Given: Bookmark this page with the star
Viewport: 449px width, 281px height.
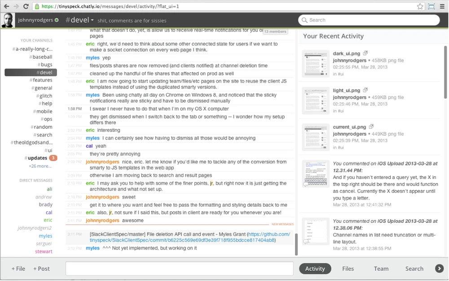Looking at the screenshot, I should [x=420, y=6].
